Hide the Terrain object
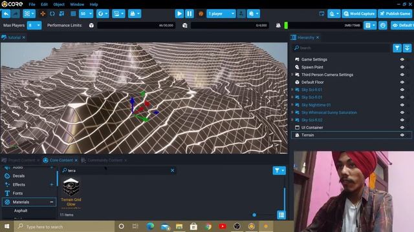The width and height of the screenshot is (414, 232). (402, 135)
